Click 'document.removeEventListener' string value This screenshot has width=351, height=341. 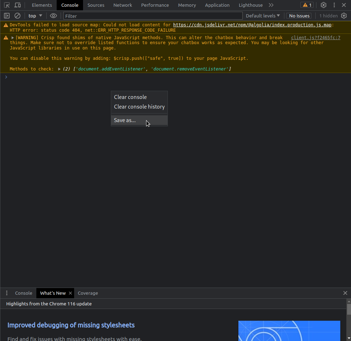pyautogui.click(x=190, y=69)
